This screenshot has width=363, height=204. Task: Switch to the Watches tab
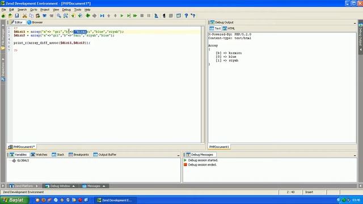click(39, 155)
